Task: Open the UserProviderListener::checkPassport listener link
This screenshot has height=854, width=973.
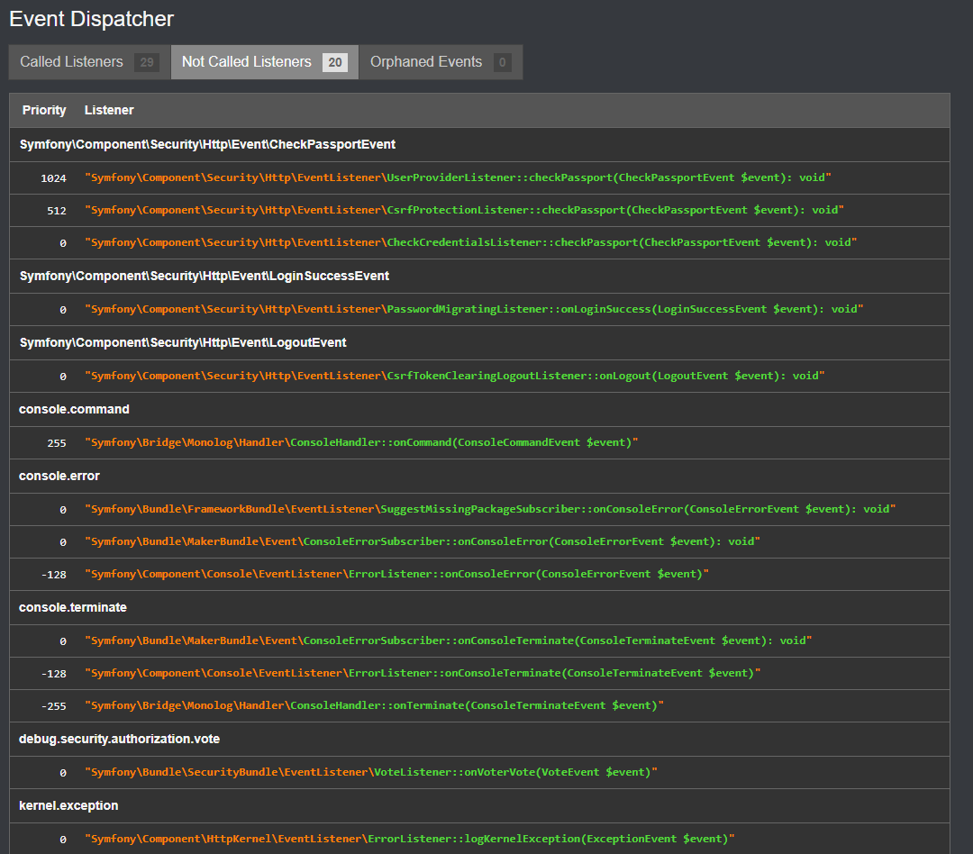Action: coord(458,178)
